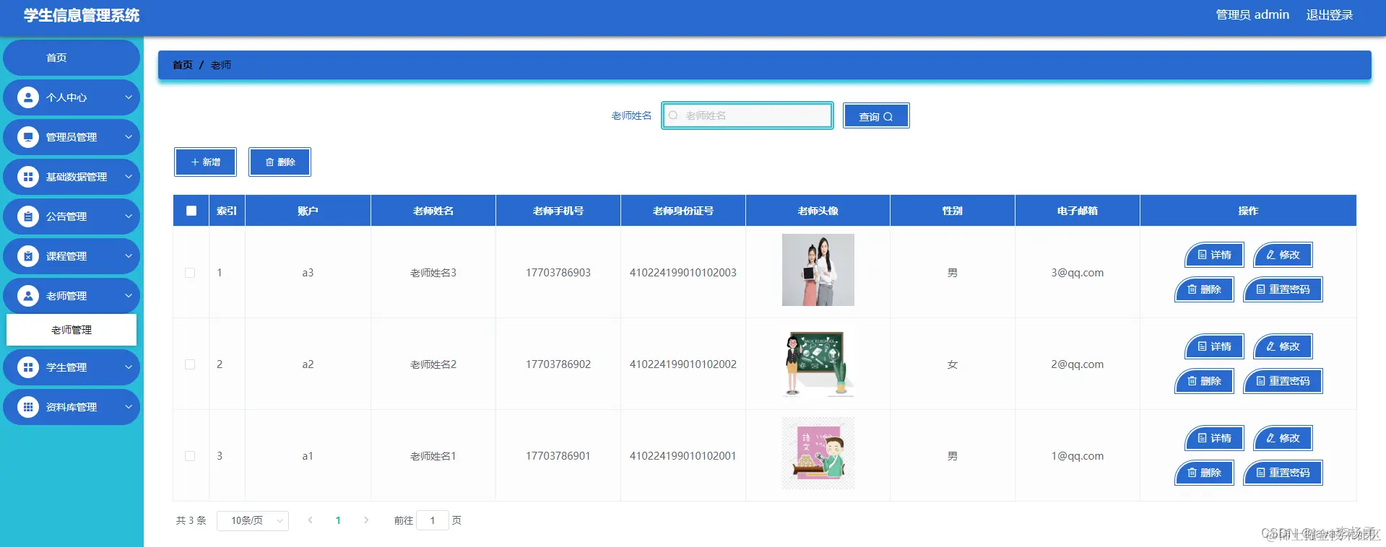The width and height of the screenshot is (1386, 547).
Task: Open details for teacher a1
Action: (x=1214, y=438)
